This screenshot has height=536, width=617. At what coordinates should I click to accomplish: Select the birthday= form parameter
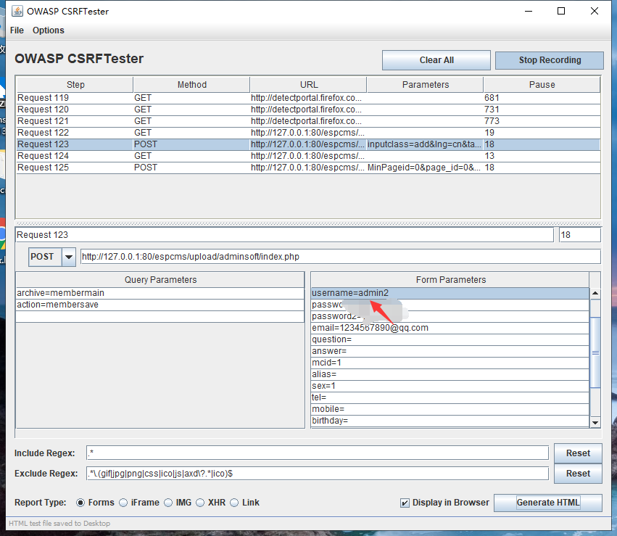pyautogui.click(x=450, y=421)
